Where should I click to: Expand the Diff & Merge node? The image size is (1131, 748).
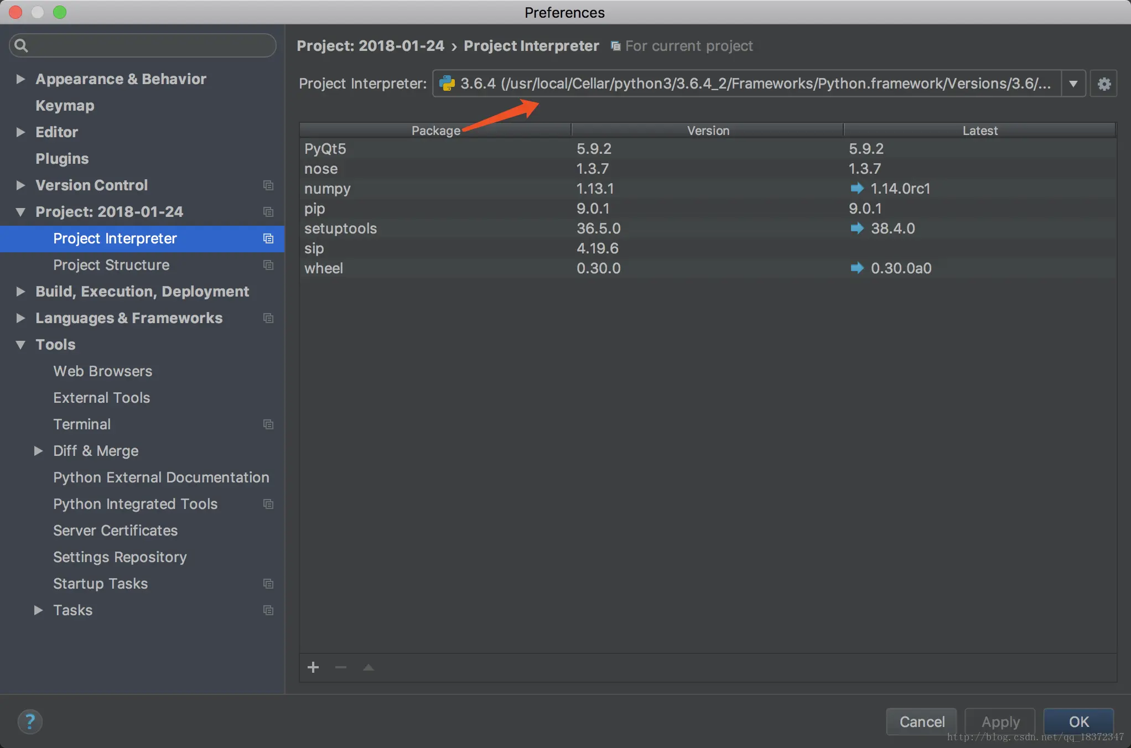click(x=38, y=451)
